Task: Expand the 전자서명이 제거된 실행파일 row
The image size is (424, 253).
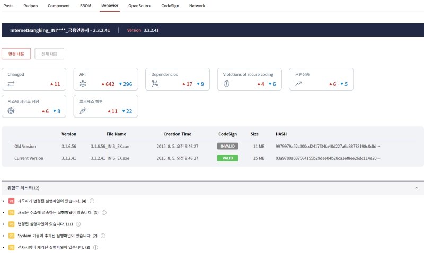Action: 3,247
